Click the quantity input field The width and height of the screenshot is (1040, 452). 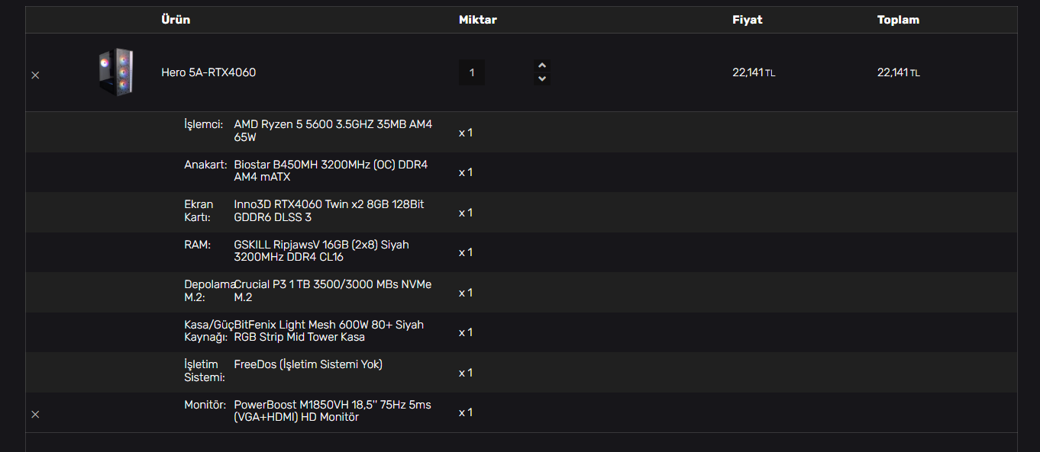pos(472,73)
